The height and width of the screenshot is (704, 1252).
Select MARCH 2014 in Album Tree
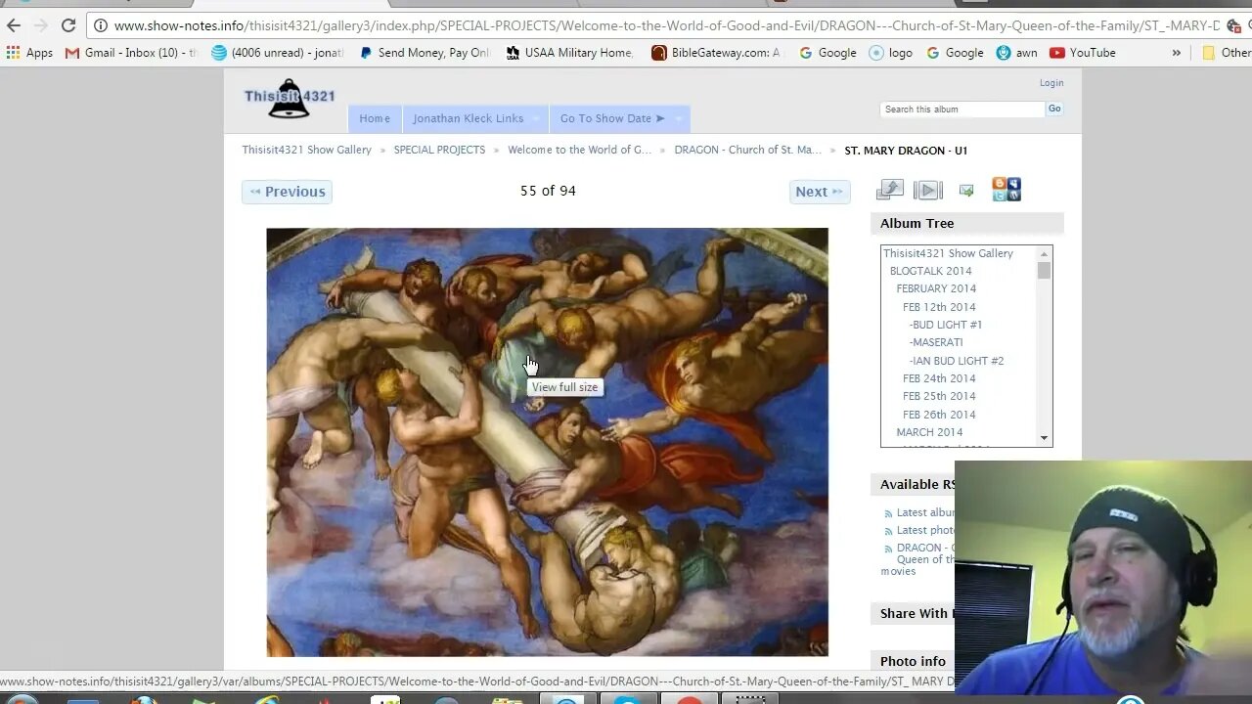click(929, 432)
